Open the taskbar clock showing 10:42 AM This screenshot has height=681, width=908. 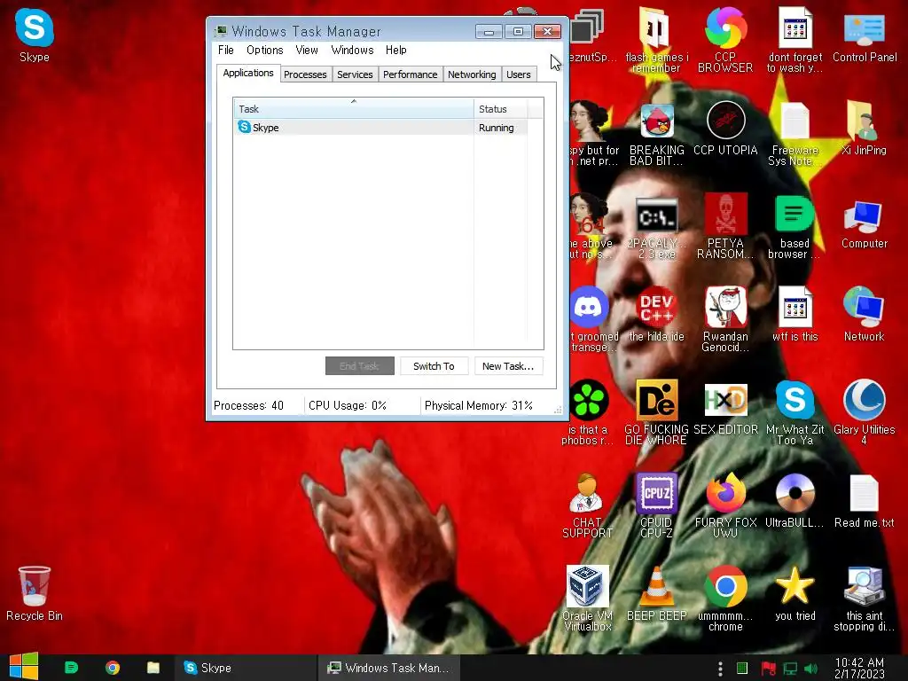pyautogui.click(x=859, y=668)
